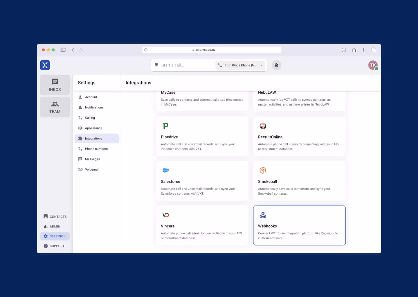This screenshot has width=418, height=297.
Task: Show the tab overview
Action: [x=374, y=50]
